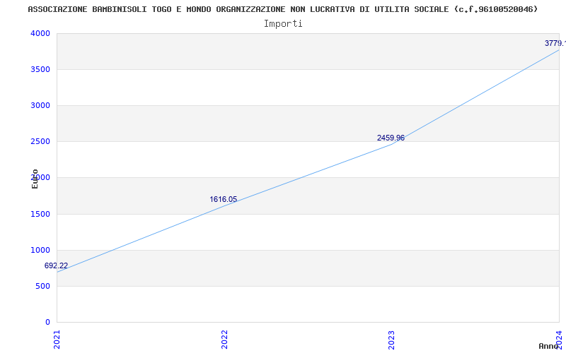Select the 'Importi' subtitle text
566x353 pixels.
pos(282,24)
